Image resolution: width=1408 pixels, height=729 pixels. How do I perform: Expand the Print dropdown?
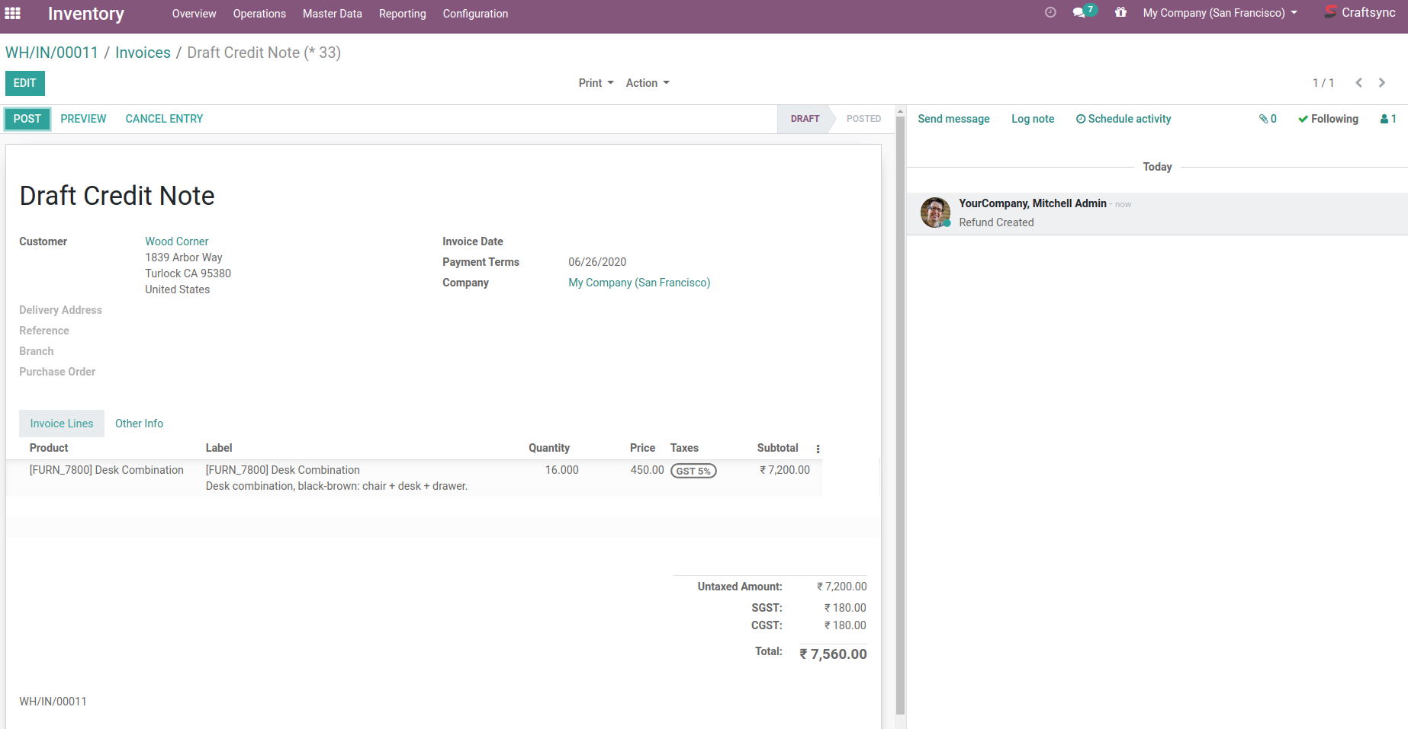point(596,83)
